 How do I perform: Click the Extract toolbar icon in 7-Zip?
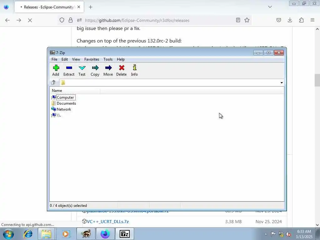click(69, 70)
